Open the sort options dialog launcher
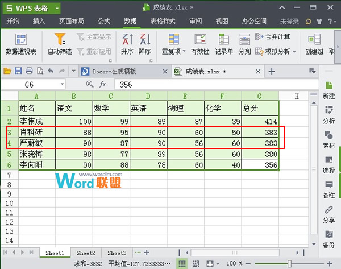Image resolution: width=341 pixels, height=269 pixels. (x=151, y=61)
